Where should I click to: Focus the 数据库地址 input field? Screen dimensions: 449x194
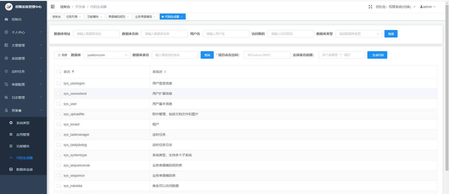coord(96,34)
